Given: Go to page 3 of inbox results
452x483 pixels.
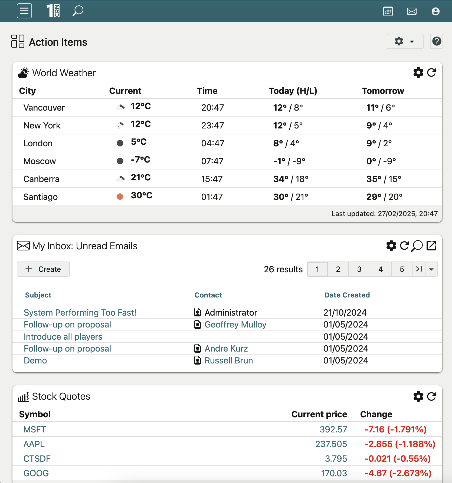Looking at the screenshot, I should pyautogui.click(x=359, y=269).
